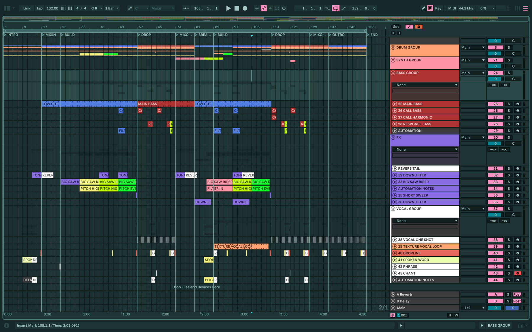This screenshot has width=532, height=332.
Task: Click the Set locator button
Action: [x=396, y=27]
